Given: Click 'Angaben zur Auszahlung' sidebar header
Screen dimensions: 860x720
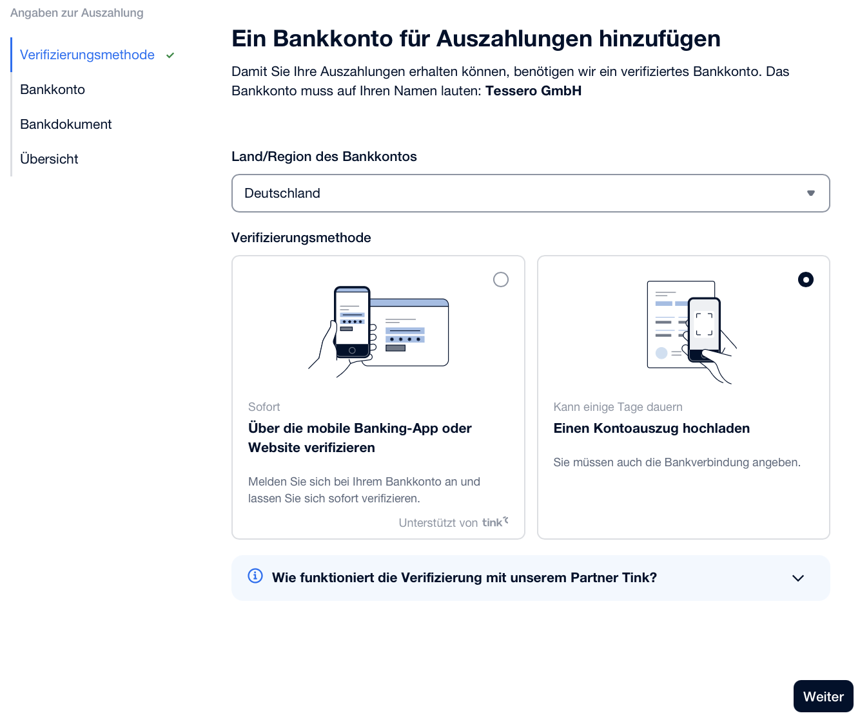Looking at the screenshot, I should [77, 13].
